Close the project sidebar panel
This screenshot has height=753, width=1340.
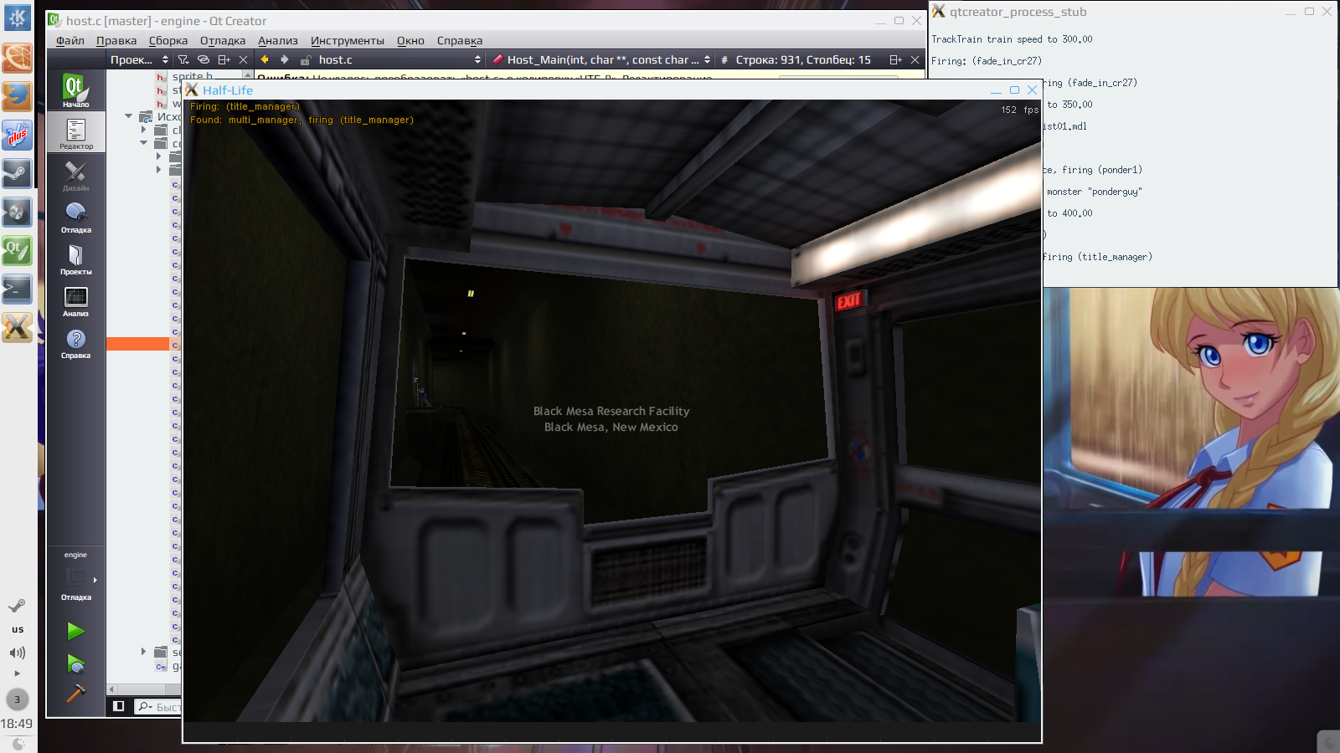243,59
